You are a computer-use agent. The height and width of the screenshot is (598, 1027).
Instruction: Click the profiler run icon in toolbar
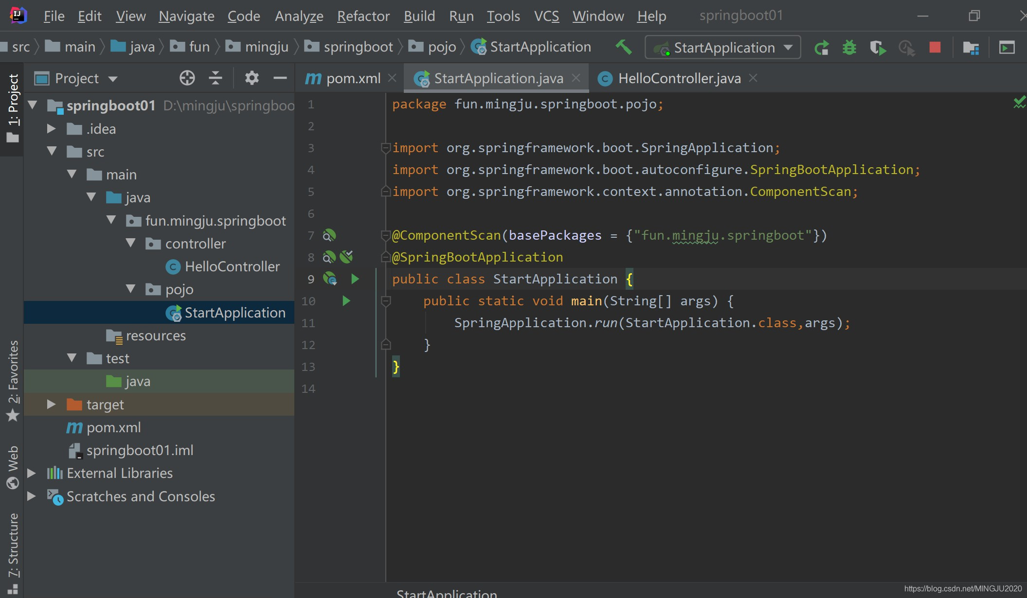[x=907, y=48]
